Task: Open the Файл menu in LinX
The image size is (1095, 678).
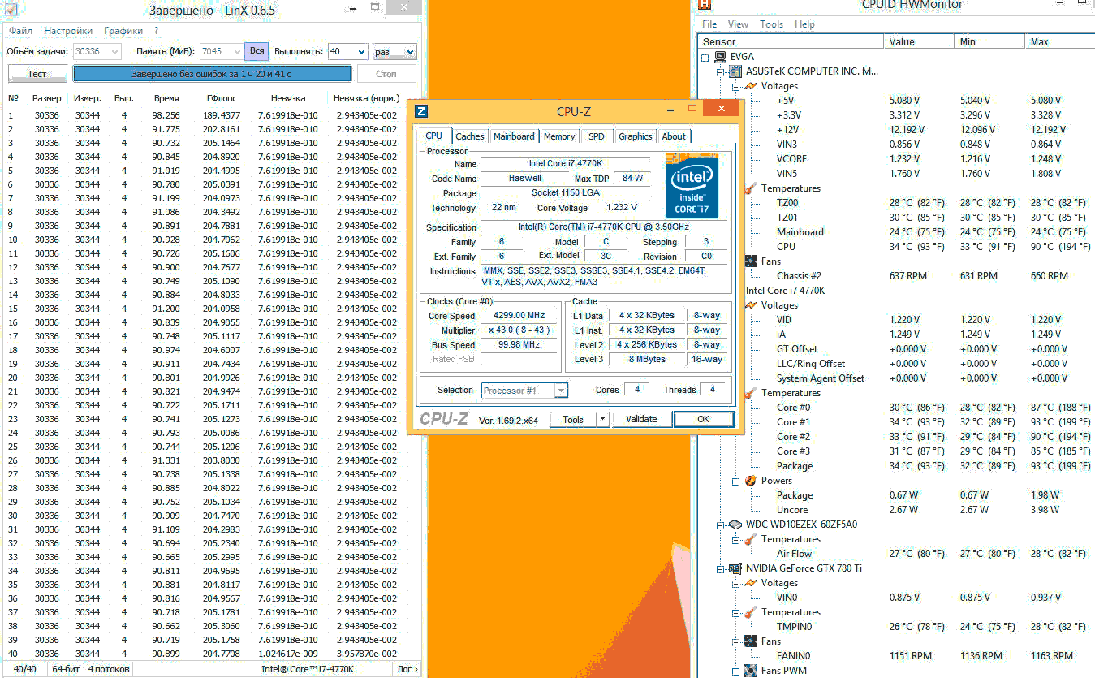Action: (21, 31)
